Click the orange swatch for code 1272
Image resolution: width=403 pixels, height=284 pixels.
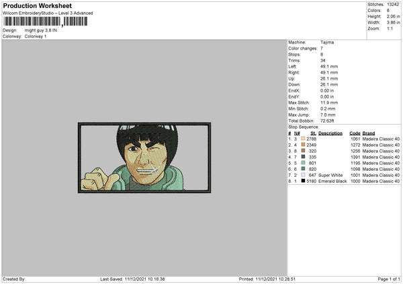(303, 145)
